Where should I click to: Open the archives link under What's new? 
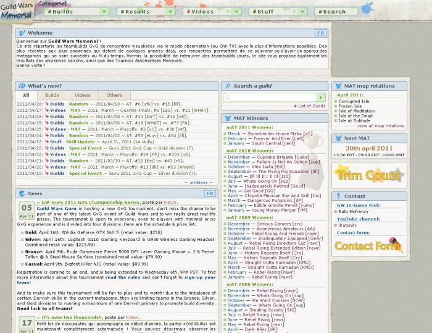coord(199,183)
